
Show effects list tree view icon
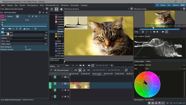(51, 9)
